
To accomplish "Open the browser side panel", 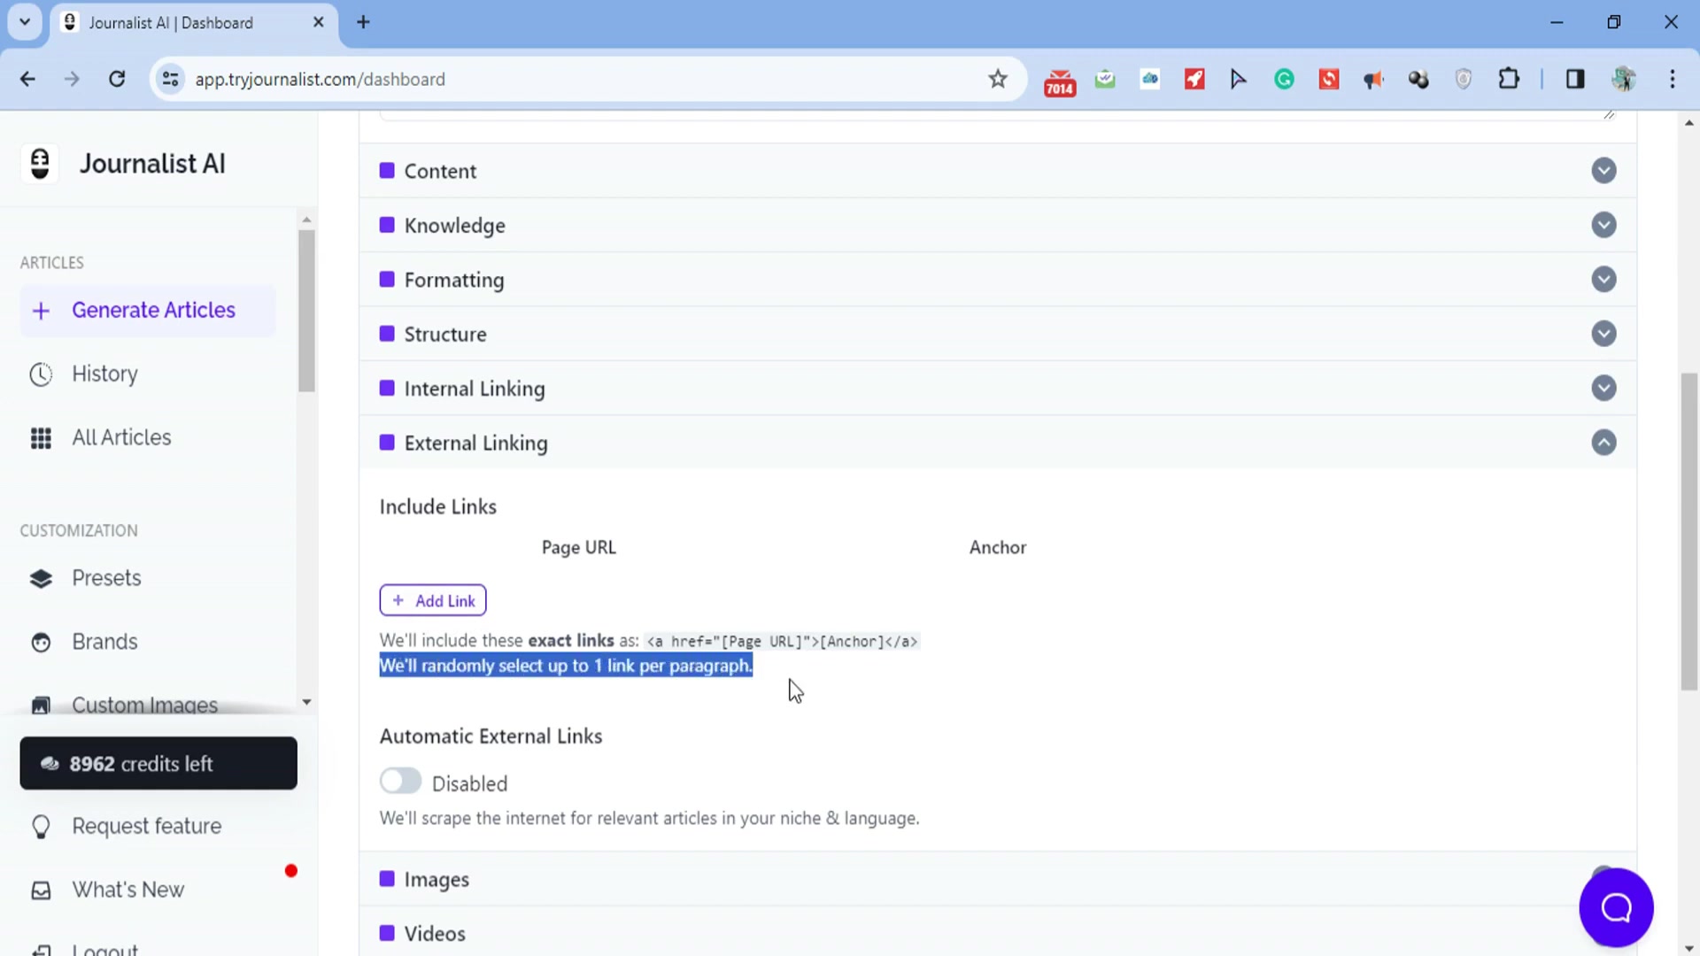I will [1575, 79].
